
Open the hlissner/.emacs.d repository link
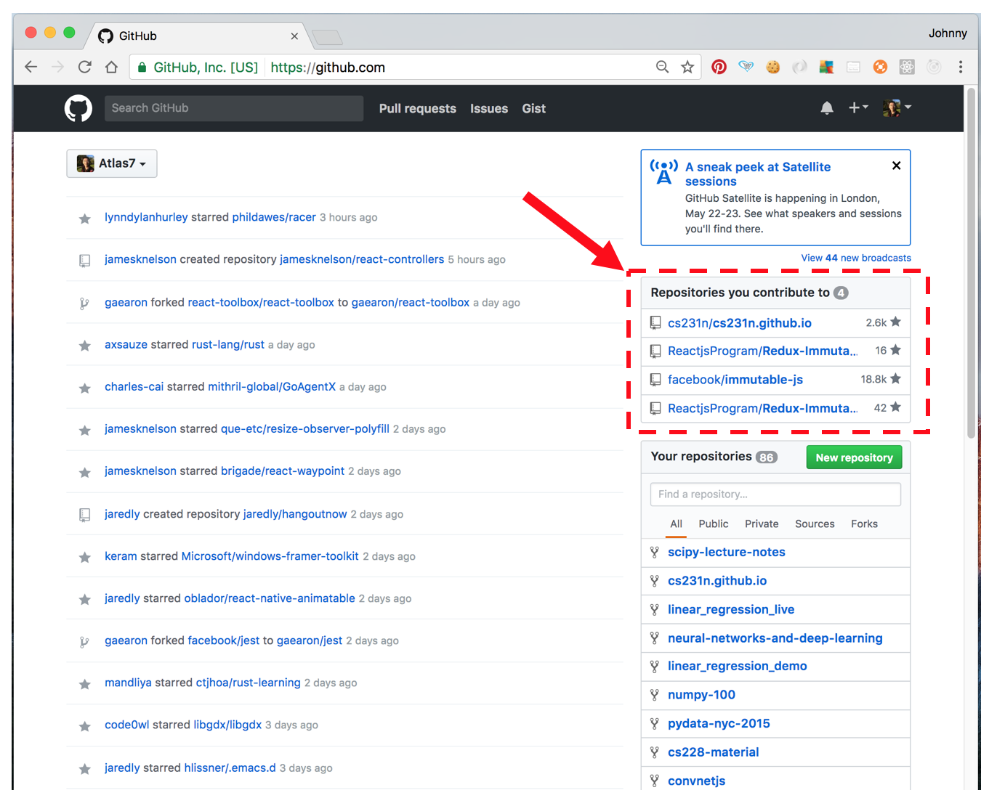tap(230, 768)
